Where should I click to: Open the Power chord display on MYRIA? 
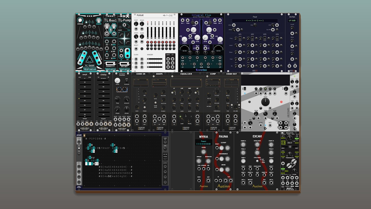(203, 142)
